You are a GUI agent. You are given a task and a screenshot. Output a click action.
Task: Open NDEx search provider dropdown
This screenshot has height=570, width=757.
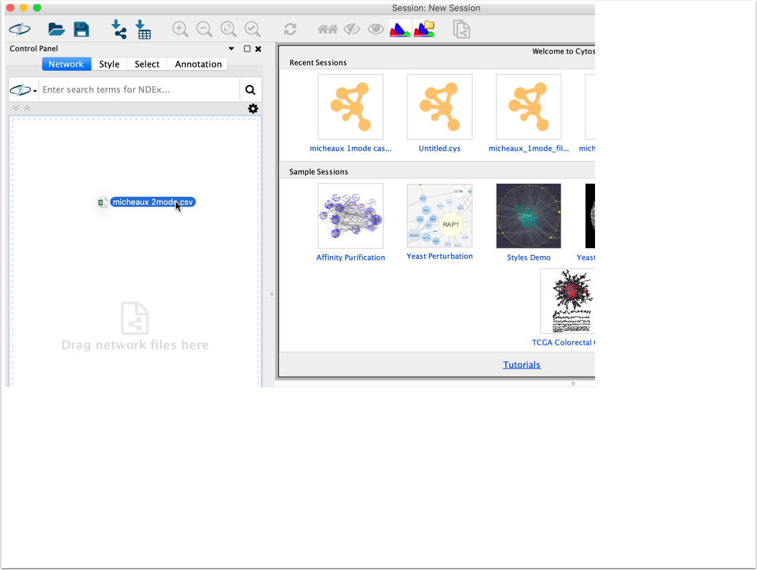coord(23,90)
